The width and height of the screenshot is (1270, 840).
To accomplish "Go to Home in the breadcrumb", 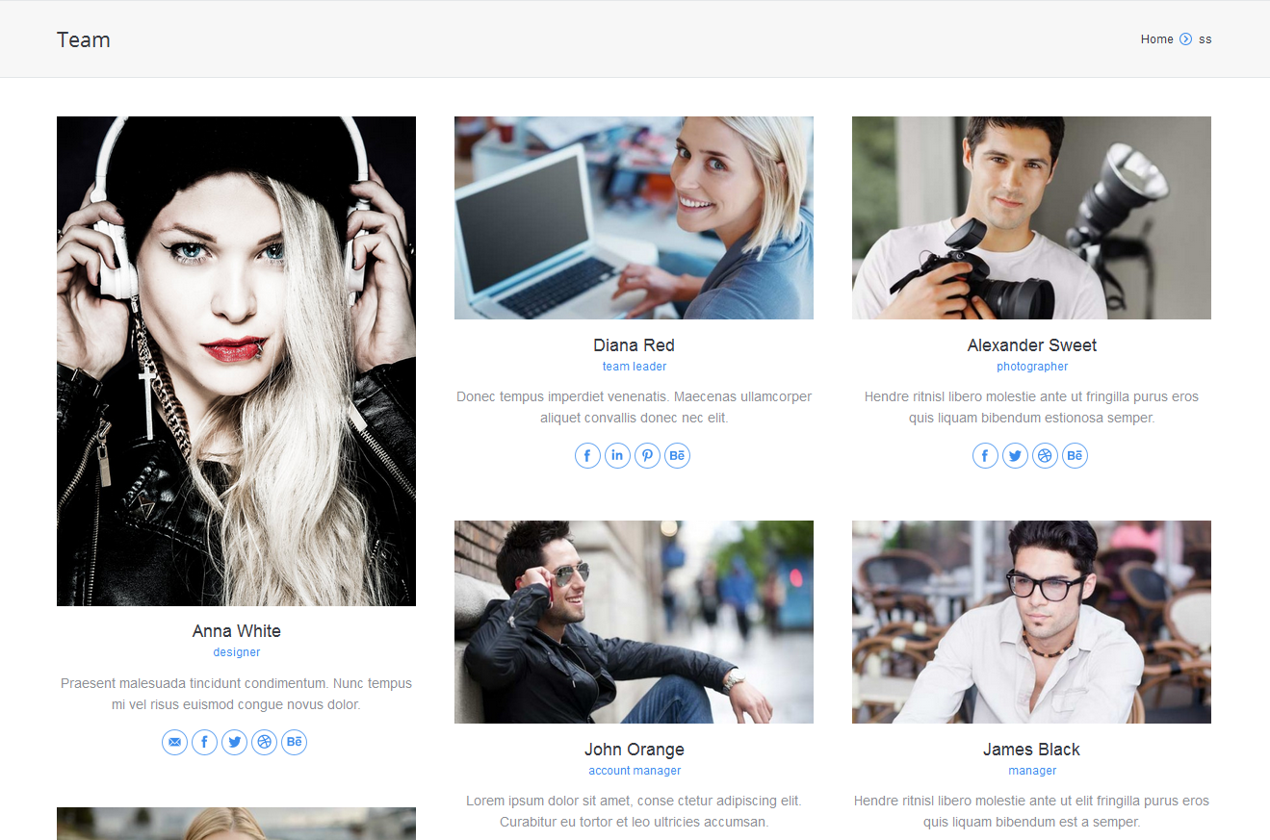I will [x=1156, y=39].
